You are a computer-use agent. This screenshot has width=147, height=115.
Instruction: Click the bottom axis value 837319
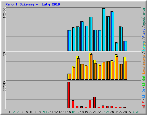pyautogui.click(x=4, y=86)
